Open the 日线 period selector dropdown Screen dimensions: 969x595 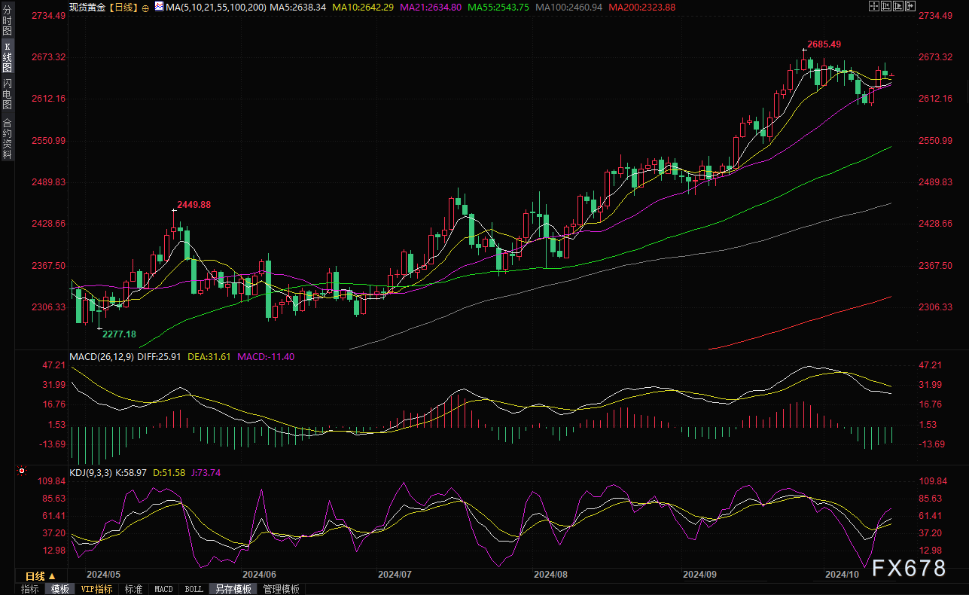coord(35,575)
